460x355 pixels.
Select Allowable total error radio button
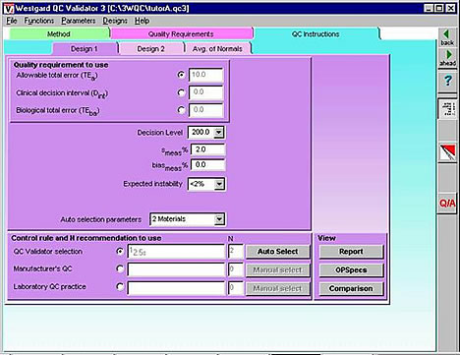click(181, 75)
